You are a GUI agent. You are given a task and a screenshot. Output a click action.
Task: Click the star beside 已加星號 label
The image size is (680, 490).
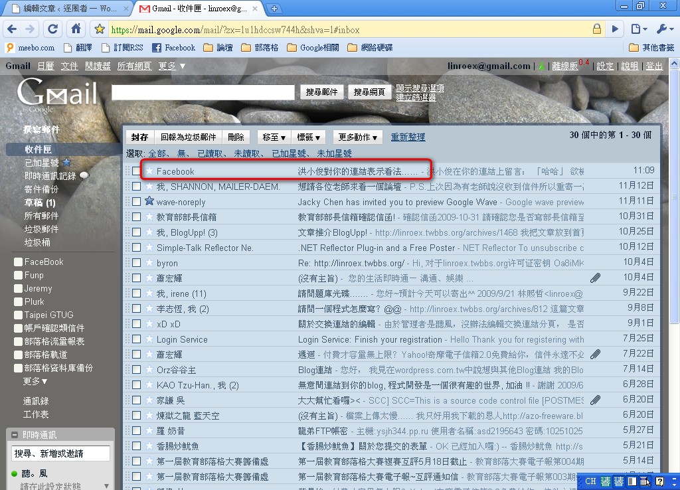66,162
